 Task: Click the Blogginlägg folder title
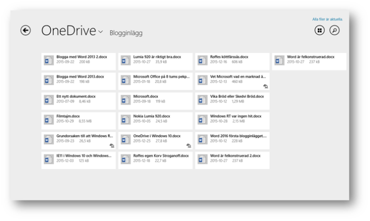click(126, 33)
